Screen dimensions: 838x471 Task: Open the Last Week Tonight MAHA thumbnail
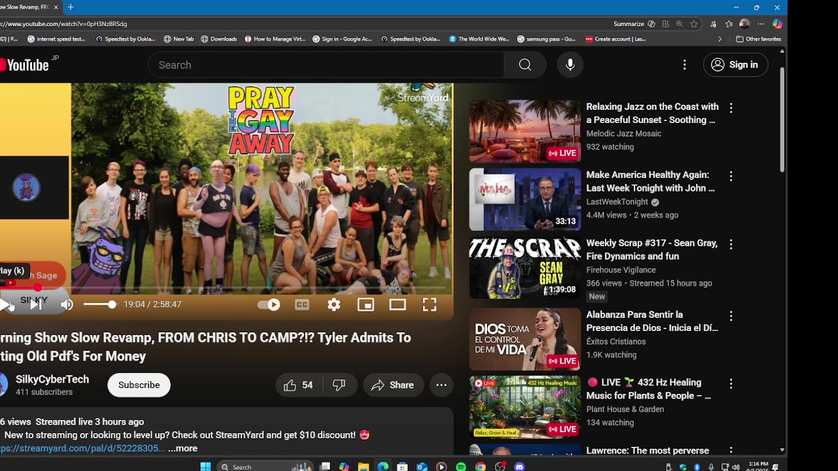click(525, 200)
